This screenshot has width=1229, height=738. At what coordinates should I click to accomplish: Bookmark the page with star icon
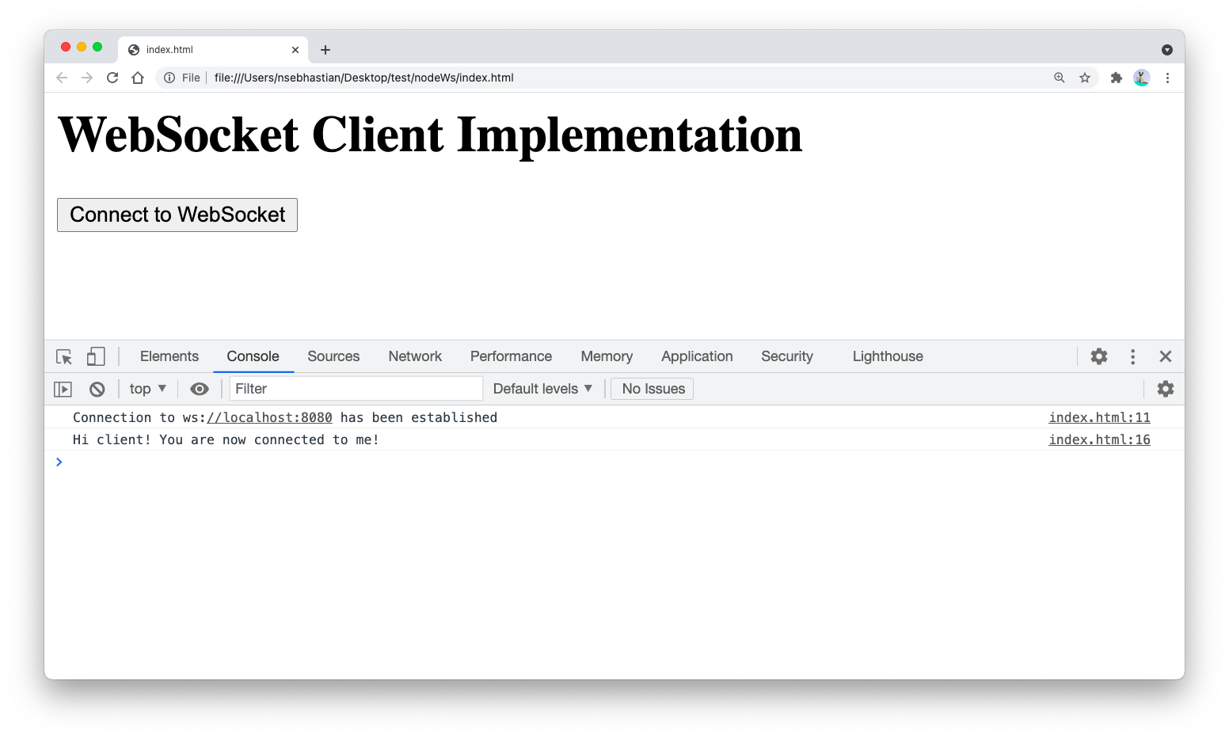point(1085,78)
